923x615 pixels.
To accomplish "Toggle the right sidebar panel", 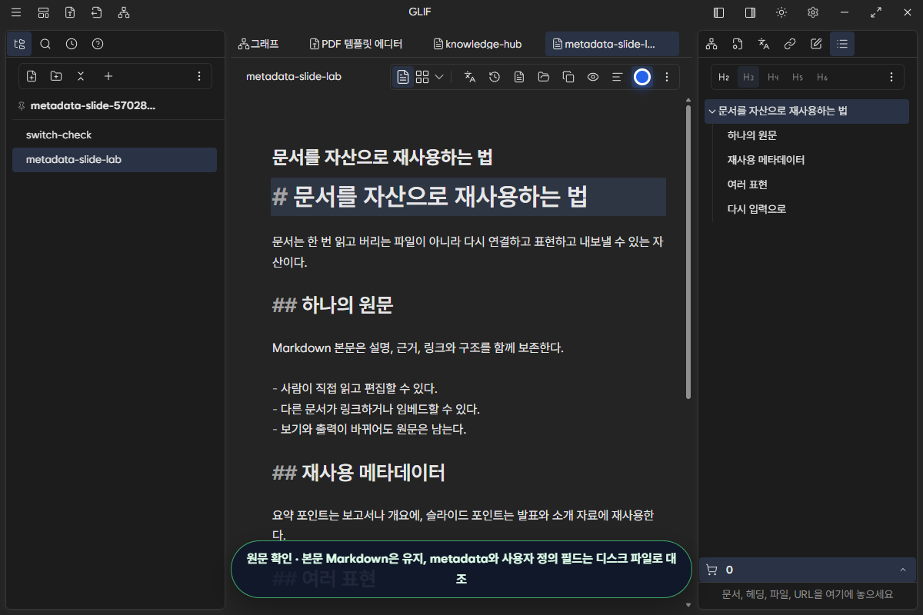I will pos(750,12).
